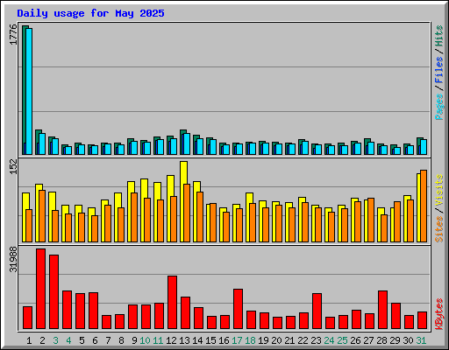
Task: Select day label 14 on the x-axis
Action: pyautogui.click(x=197, y=340)
